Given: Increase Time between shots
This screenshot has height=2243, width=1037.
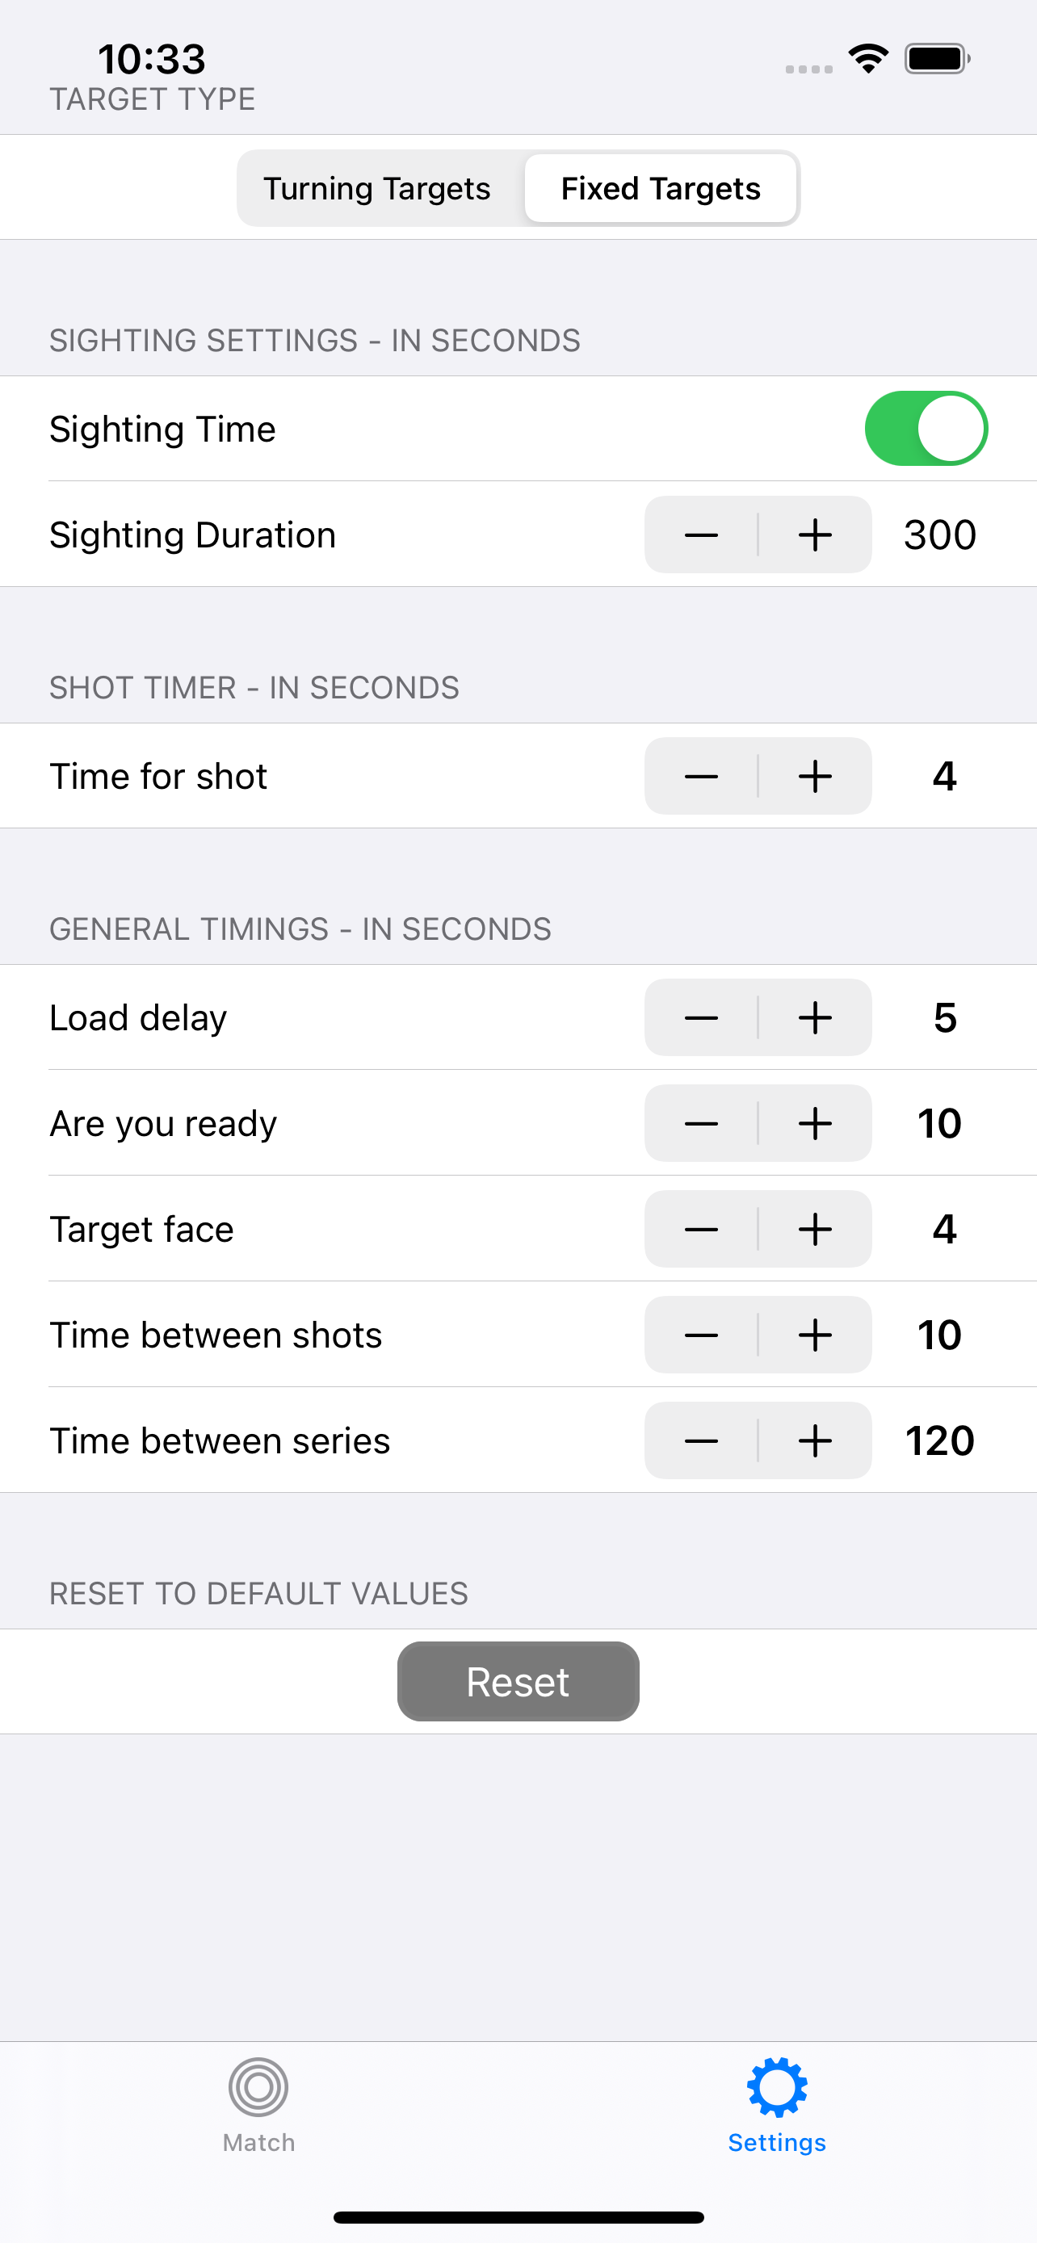Looking at the screenshot, I should 815,1335.
